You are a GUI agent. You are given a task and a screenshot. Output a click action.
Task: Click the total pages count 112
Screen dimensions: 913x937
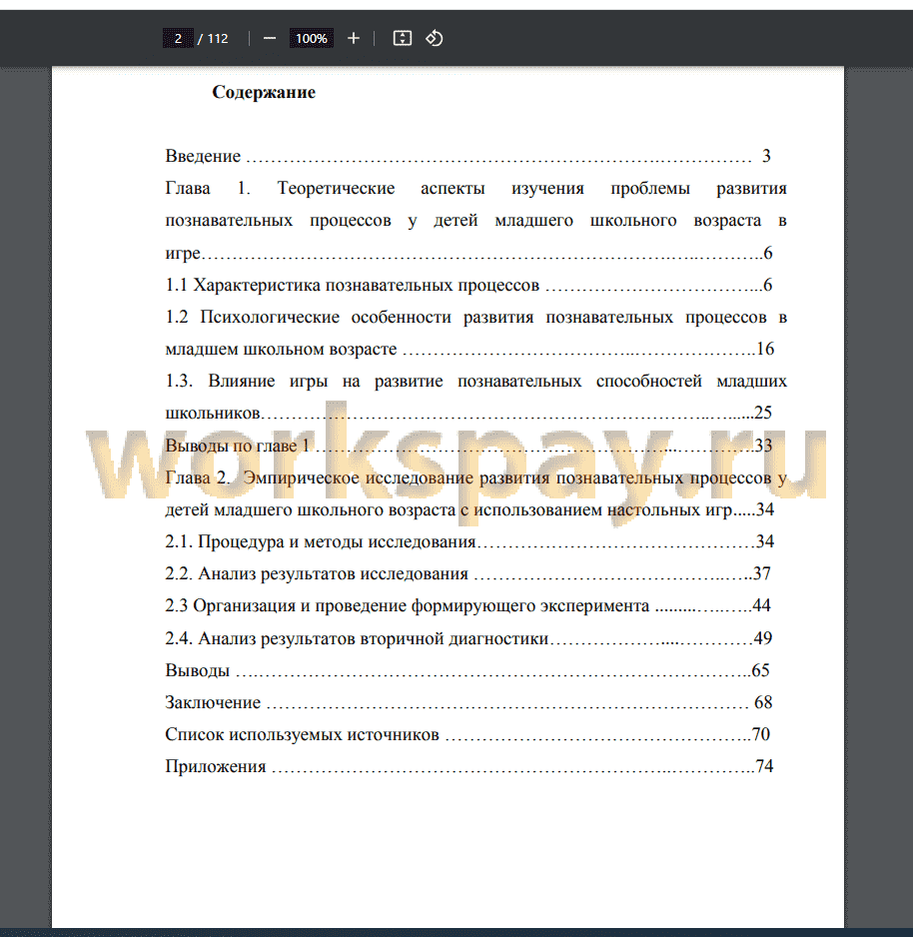point(218,39)
